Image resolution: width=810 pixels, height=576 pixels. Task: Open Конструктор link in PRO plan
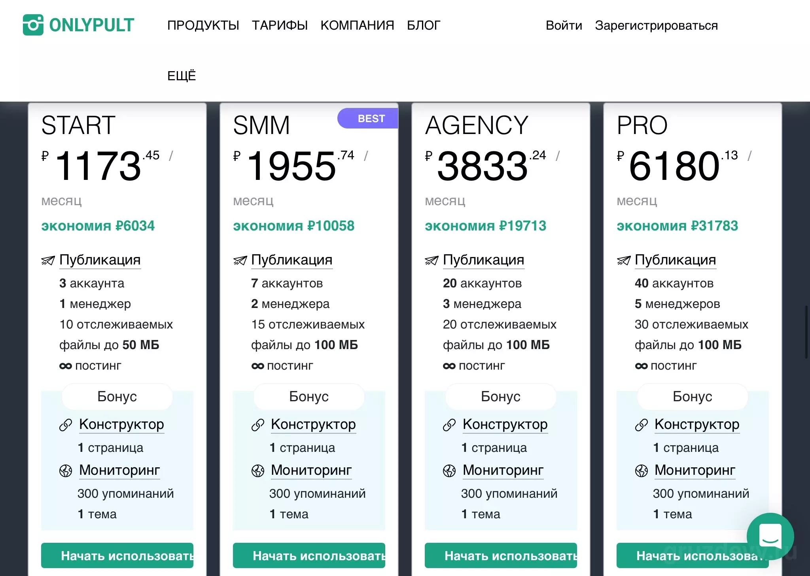click(697, 425)
